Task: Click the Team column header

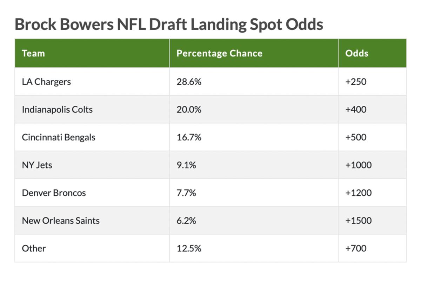Action: (92, 53)
